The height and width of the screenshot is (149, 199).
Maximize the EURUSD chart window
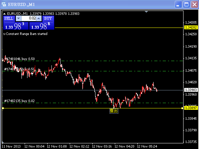point(186,5)
